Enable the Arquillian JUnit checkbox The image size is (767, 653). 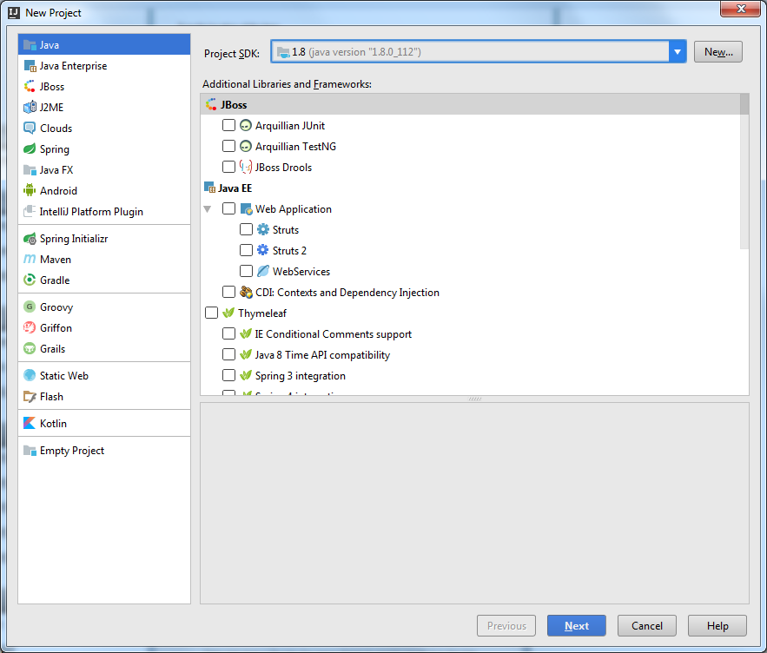pyautogui.click(x=228, y=125)
